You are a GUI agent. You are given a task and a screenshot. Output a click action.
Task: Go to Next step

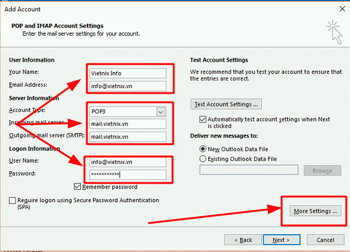[x=282, y=240]
